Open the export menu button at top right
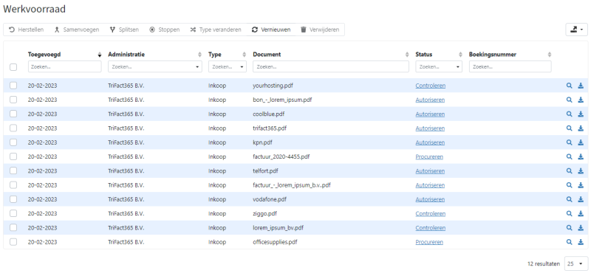 click(x=576, y=30)
